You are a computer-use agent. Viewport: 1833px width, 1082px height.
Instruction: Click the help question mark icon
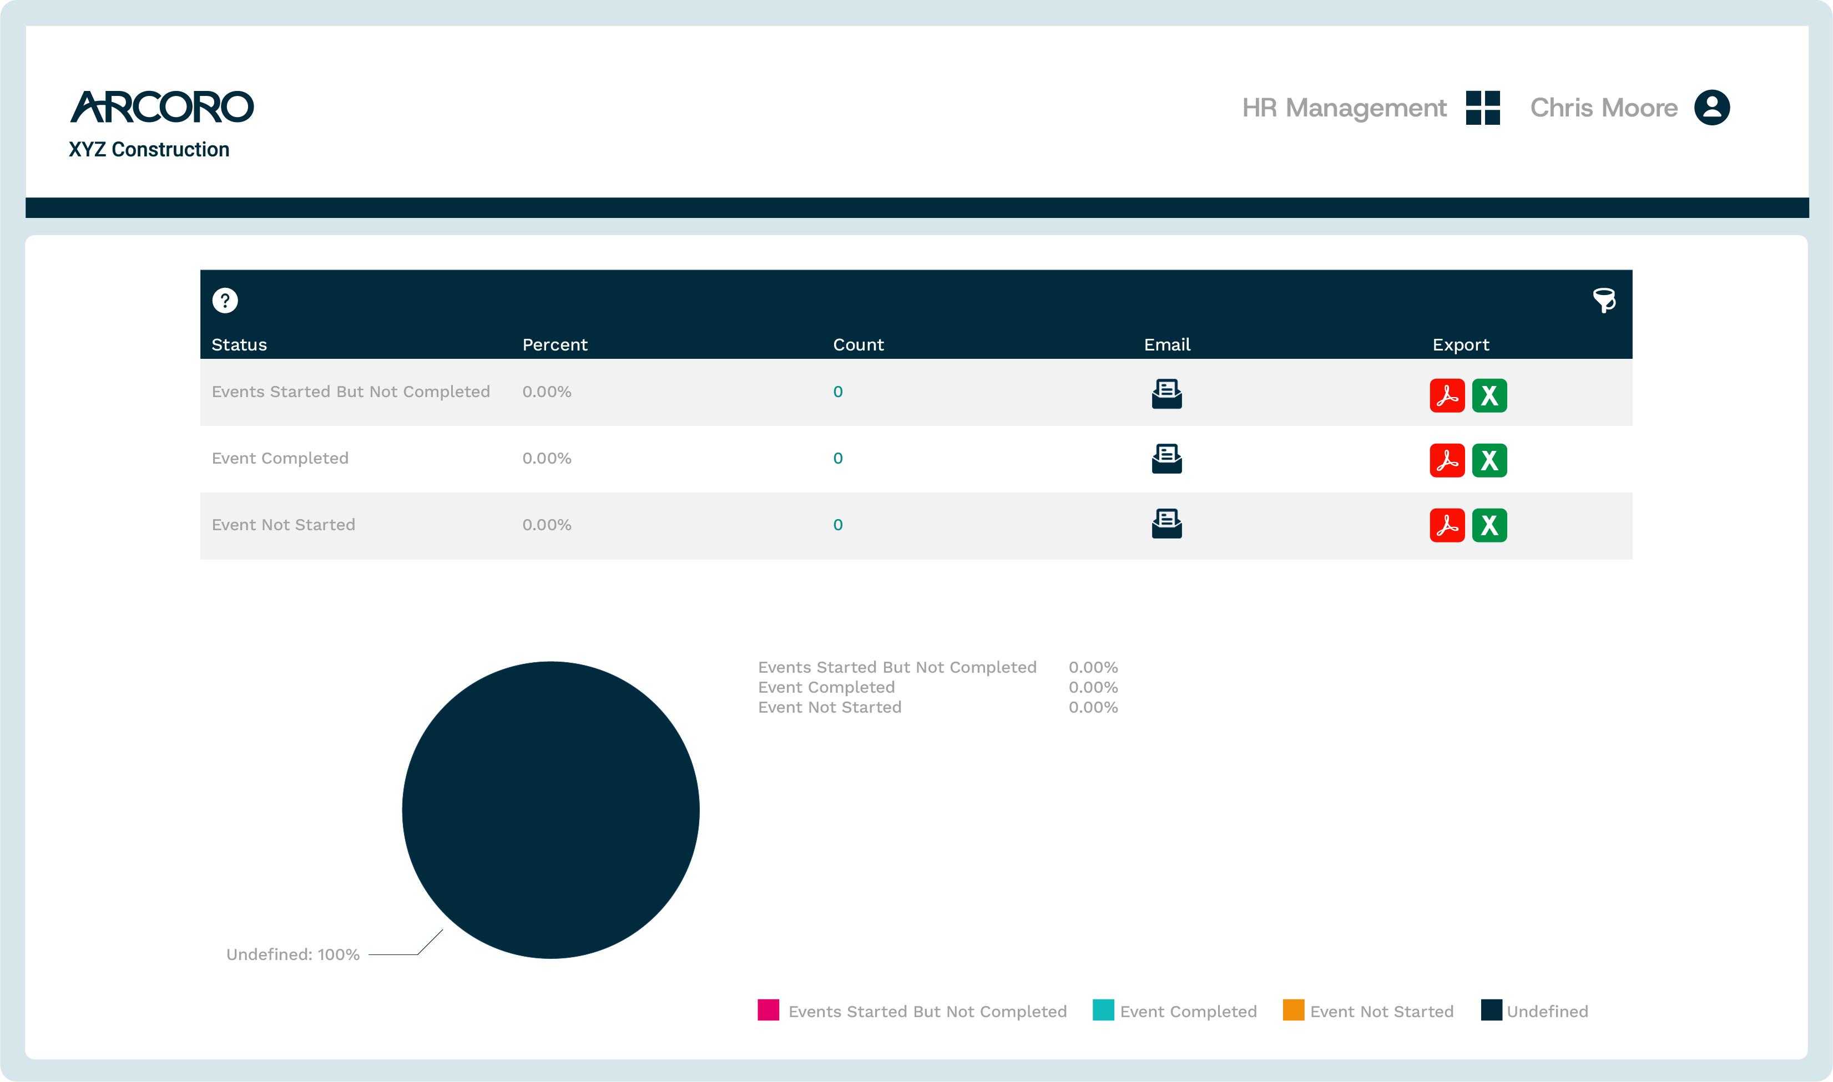(x=225, y=301)
